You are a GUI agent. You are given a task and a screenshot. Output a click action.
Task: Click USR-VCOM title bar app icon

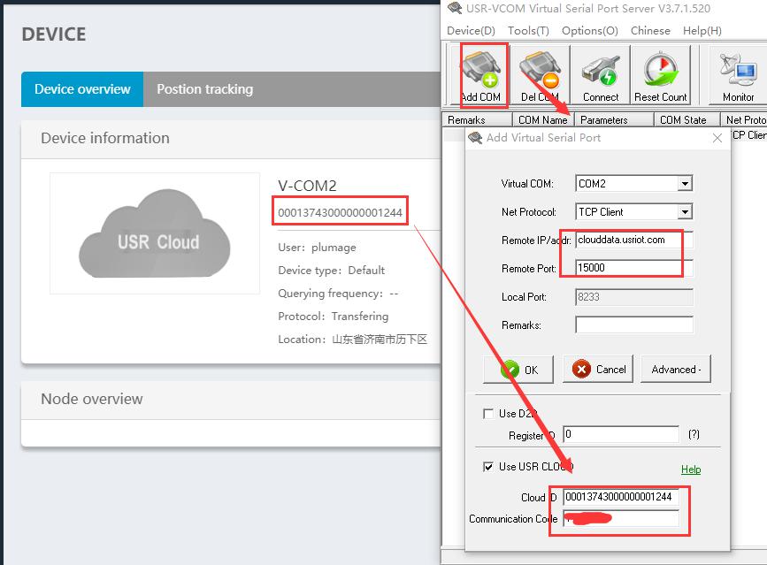coord(455,8)
